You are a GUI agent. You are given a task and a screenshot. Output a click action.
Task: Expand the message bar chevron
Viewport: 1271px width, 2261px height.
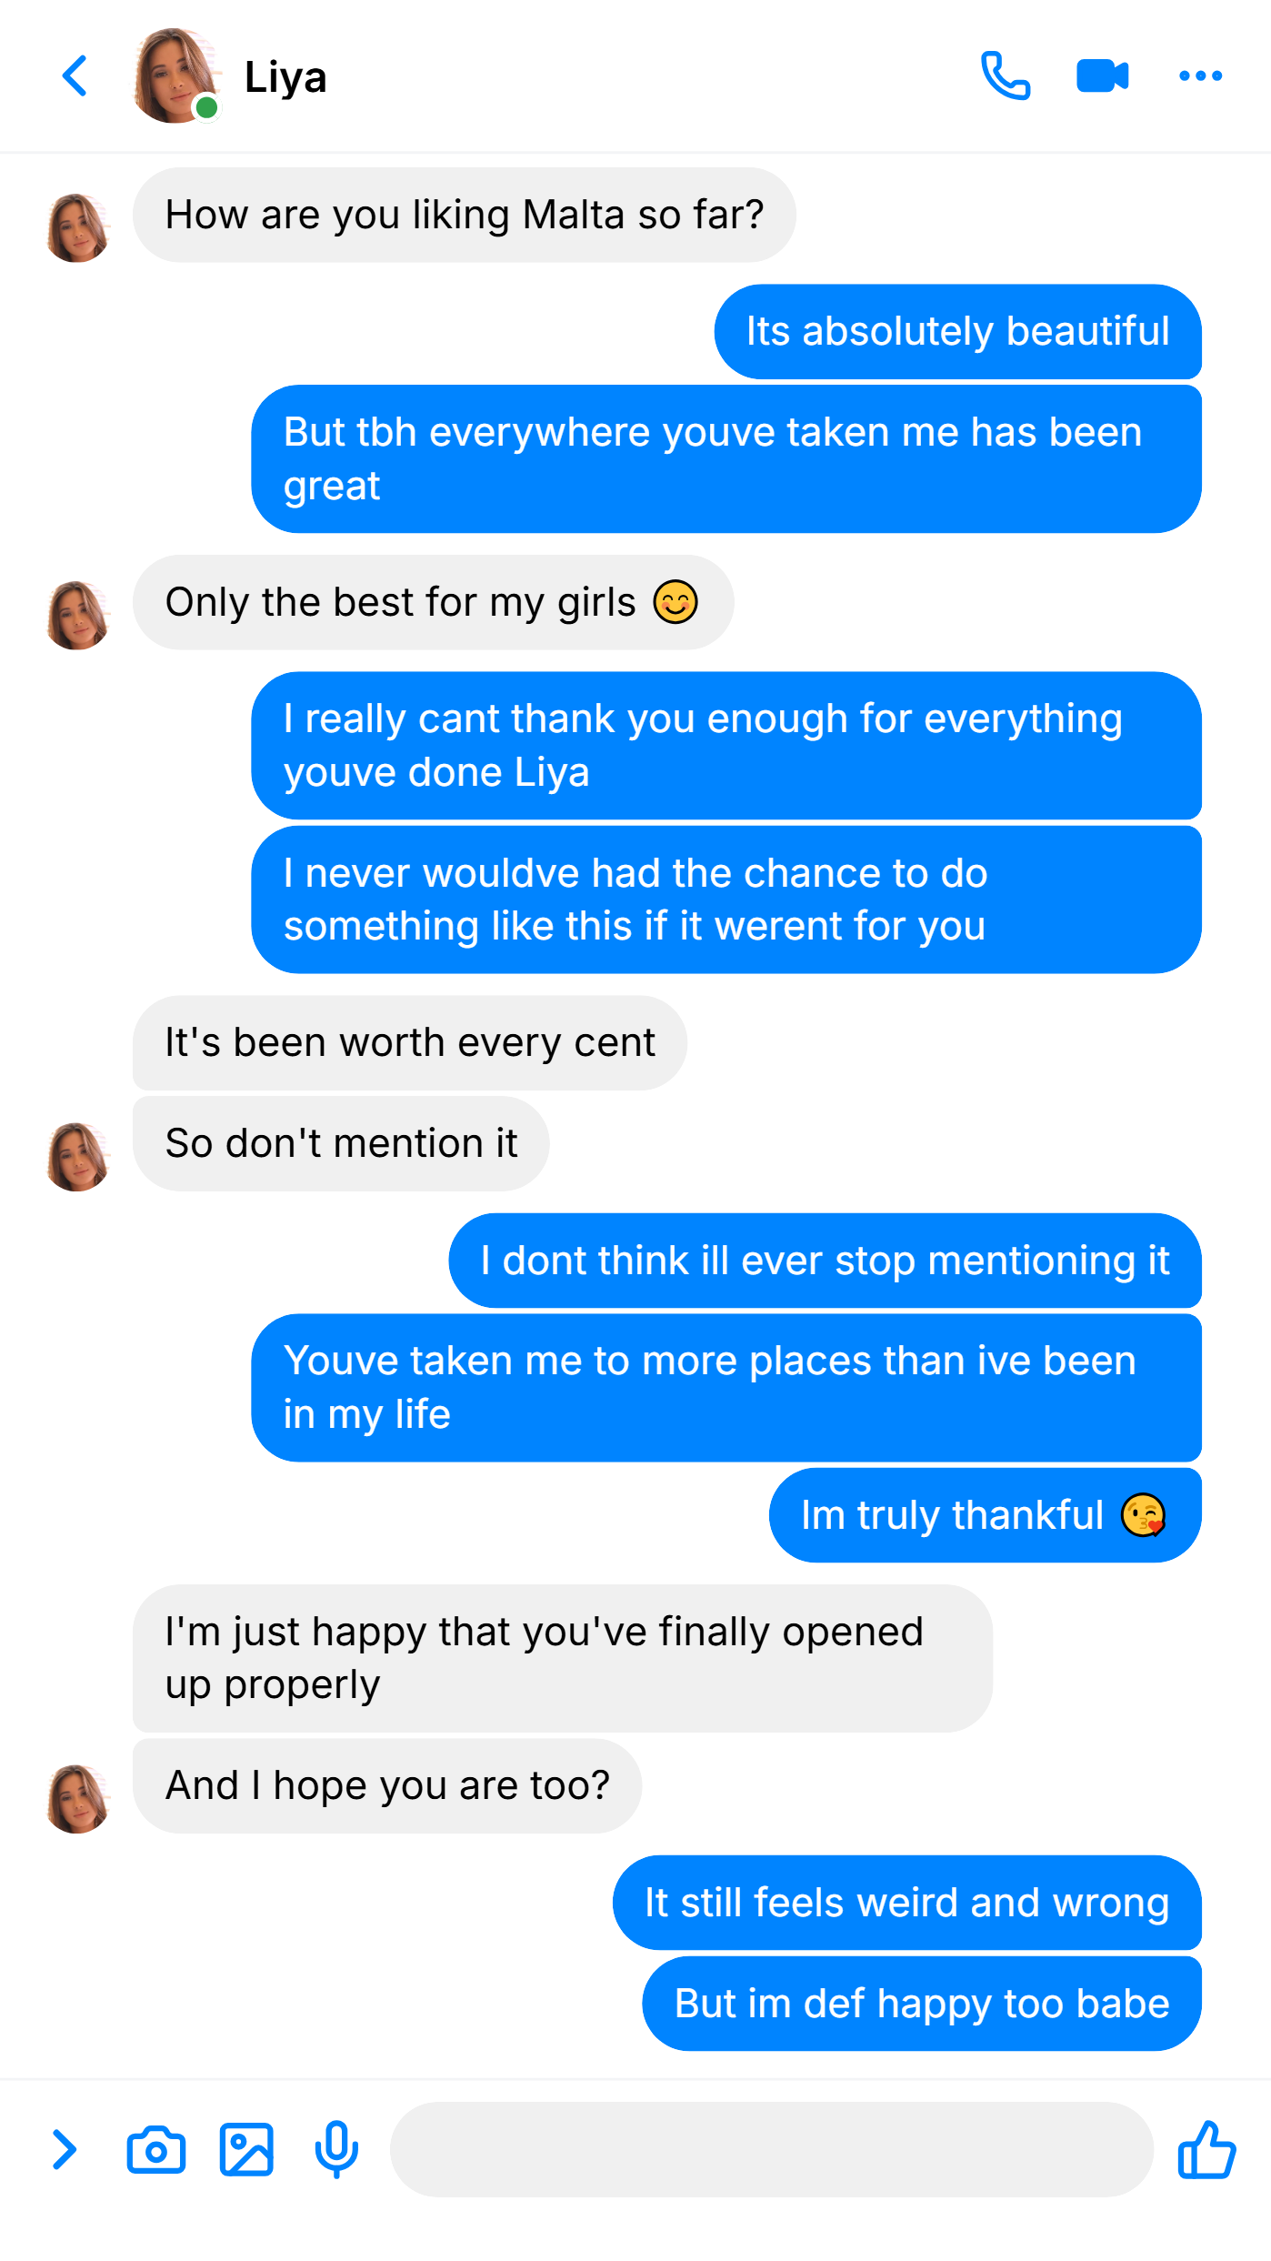pos(64,2150)
